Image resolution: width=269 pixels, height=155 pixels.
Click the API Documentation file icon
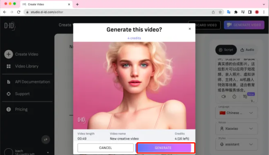[x=8, y=82]
